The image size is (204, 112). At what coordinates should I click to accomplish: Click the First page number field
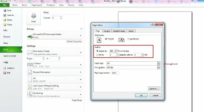click(x=115, y=73)
